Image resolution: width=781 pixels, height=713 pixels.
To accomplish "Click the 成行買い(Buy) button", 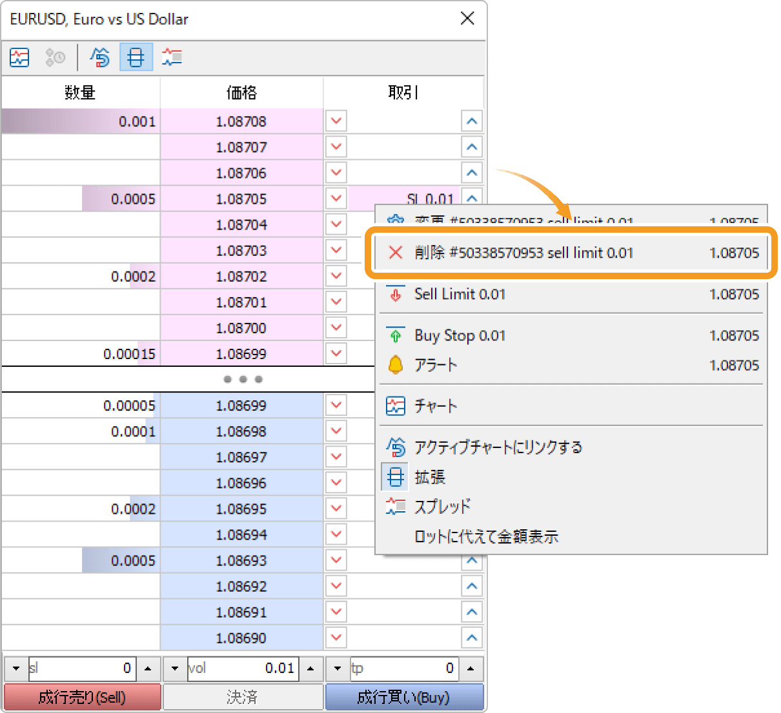I will tap(404, 697).
